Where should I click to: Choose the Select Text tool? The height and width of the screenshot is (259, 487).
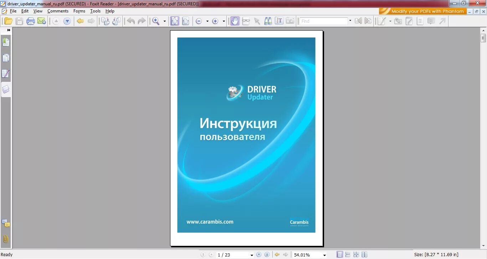pyautogui.click(x=279, y=21)
